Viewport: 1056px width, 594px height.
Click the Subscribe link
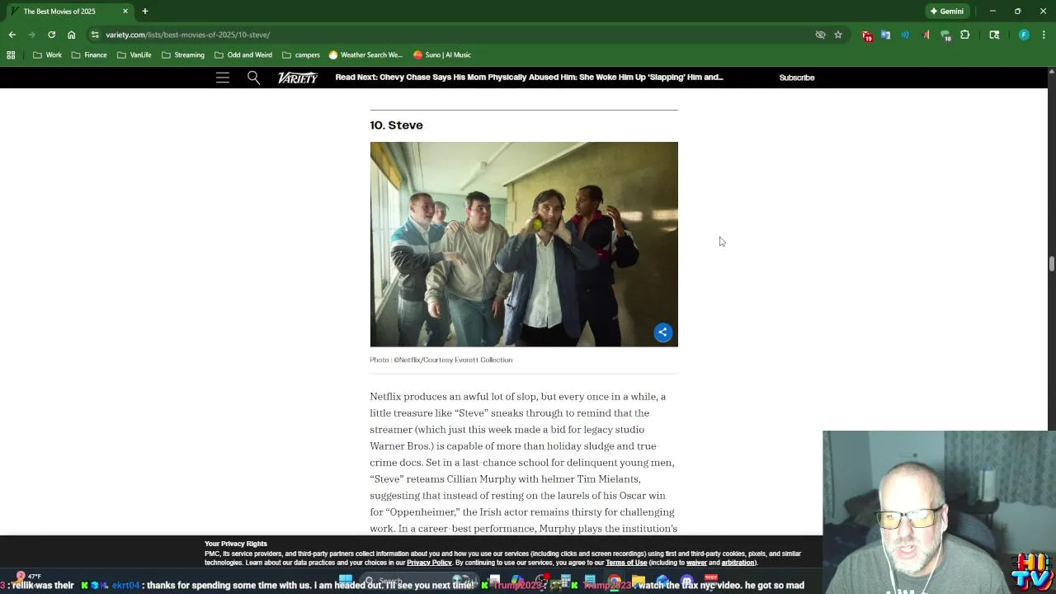pos(797,78)
